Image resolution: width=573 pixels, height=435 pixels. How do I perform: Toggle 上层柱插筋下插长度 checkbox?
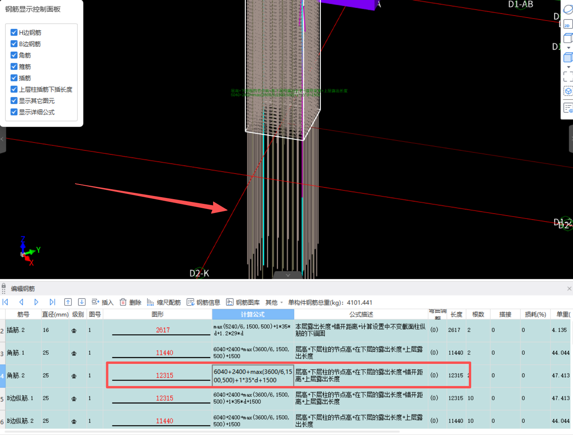point(14,89)
